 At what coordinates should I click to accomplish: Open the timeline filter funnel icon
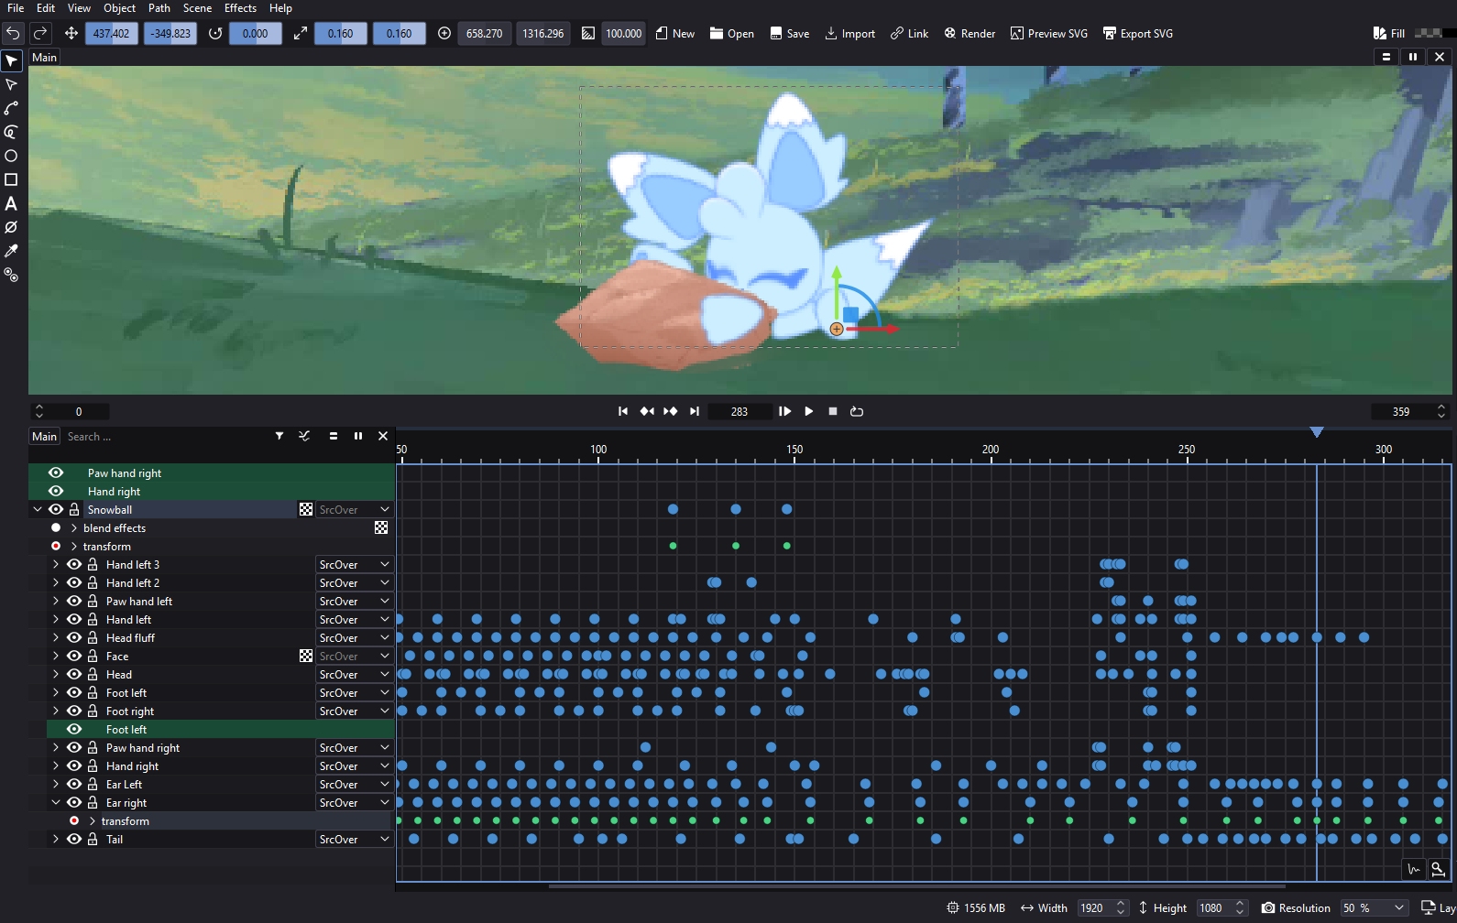coord(279,436)
